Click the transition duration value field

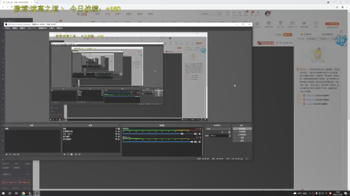219,135
